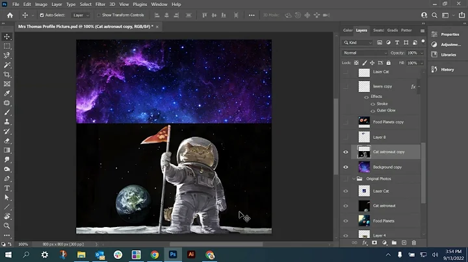Lock all with the padlock icon

coord(388,63)
